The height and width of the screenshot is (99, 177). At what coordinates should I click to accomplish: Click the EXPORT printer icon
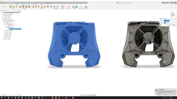[86, 7]
